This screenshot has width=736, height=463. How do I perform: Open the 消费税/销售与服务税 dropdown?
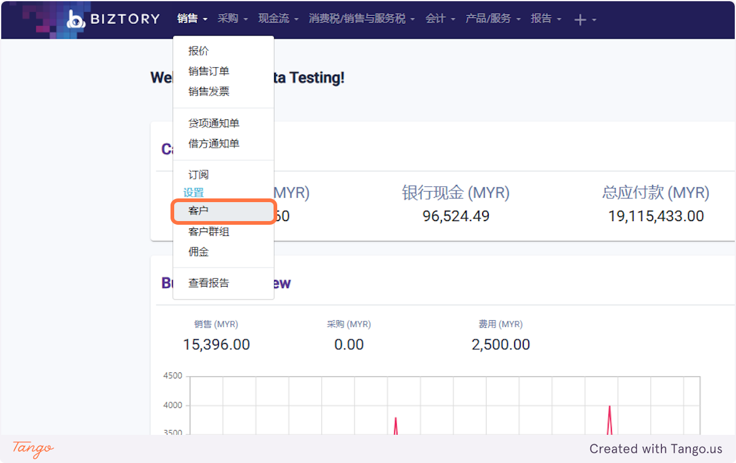362,18
